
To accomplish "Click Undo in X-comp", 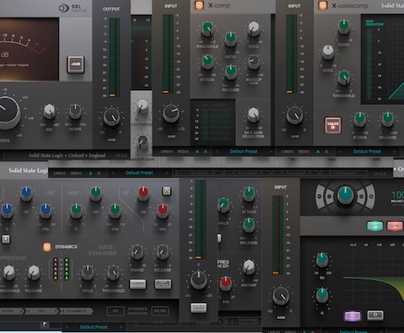I will point(167,152).
